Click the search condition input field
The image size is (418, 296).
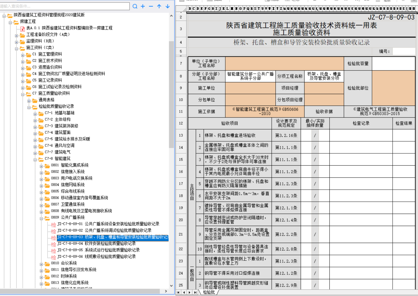point(65,6)
